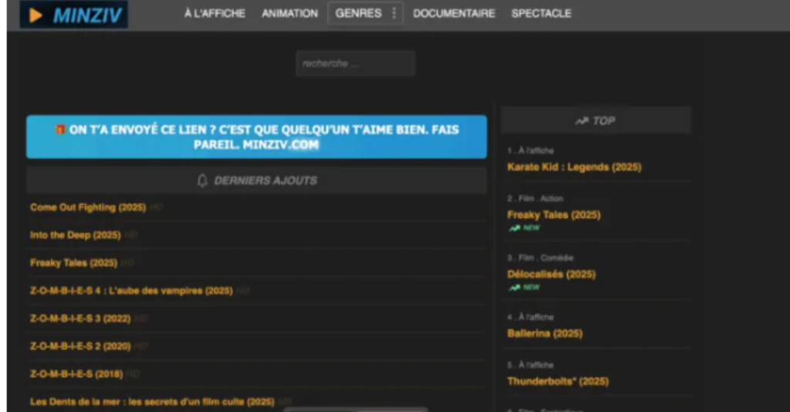Click the MINZIV play logo icon

click(x=35, y=15)
